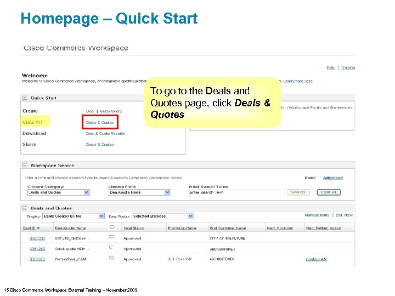This screenshot has height=296, width=395.
Task: Click the Search button
Action: pyautogui.click(x=298, y=192)
